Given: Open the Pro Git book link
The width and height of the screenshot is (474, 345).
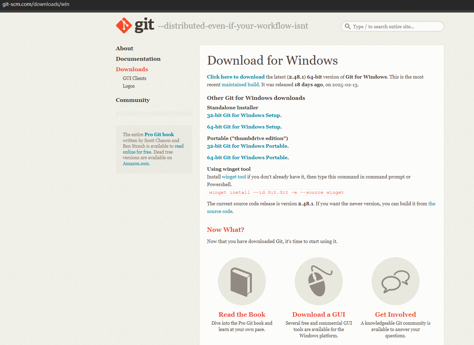Looking at the screenshot, I should point(159,134).
